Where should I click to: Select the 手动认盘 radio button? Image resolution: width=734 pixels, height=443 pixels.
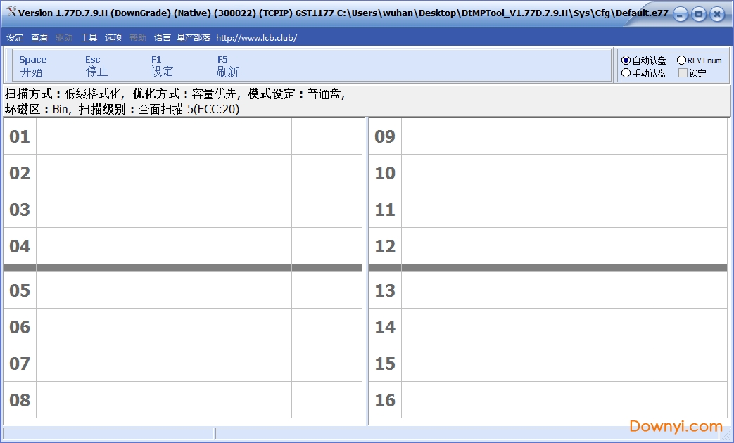click(x=626, y=73)
